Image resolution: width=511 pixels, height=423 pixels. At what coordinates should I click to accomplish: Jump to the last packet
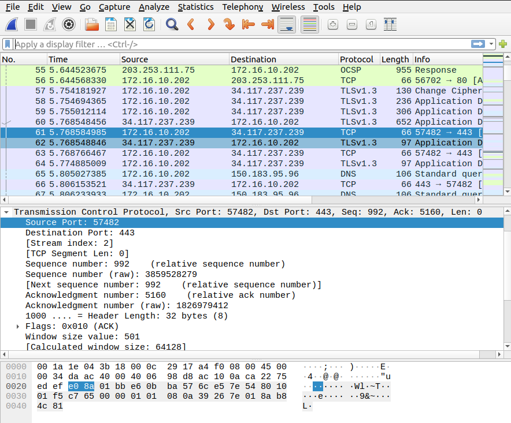click(268, 24)
